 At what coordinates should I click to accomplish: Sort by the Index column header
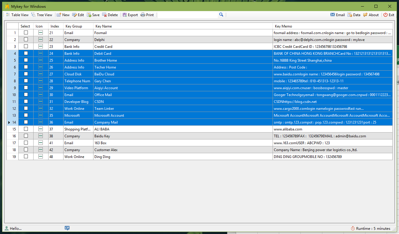56,26
